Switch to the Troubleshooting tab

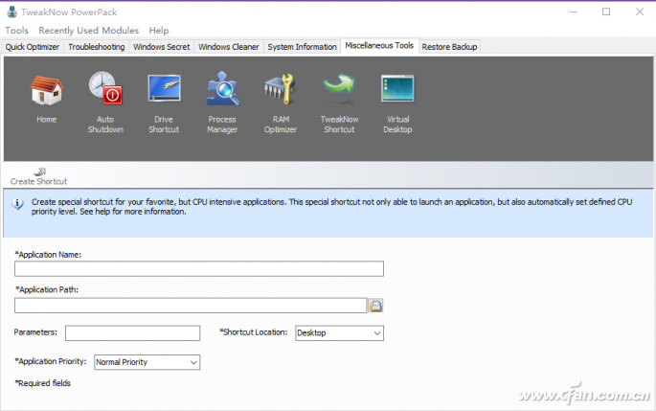click(96, 46)
